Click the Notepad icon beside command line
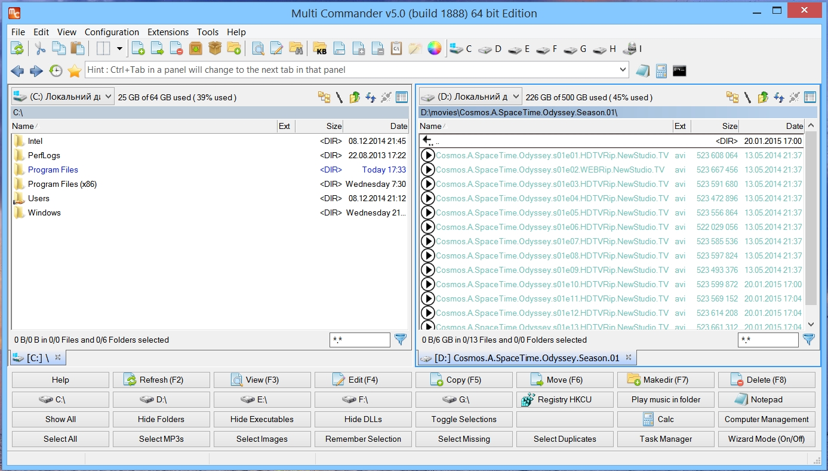Screen dimensions: 828x471 642,71
